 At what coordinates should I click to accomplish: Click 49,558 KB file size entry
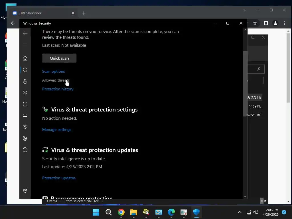(x=254, y=115)
